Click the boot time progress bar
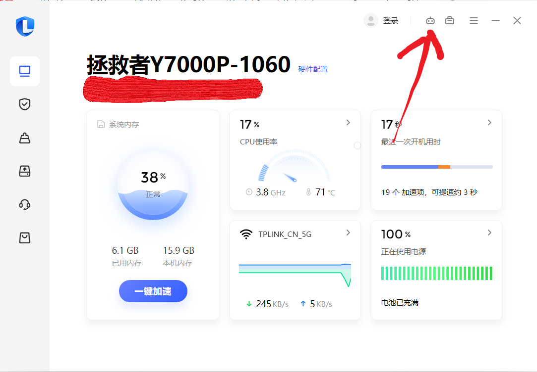537x372 pixels. (437, 167)
